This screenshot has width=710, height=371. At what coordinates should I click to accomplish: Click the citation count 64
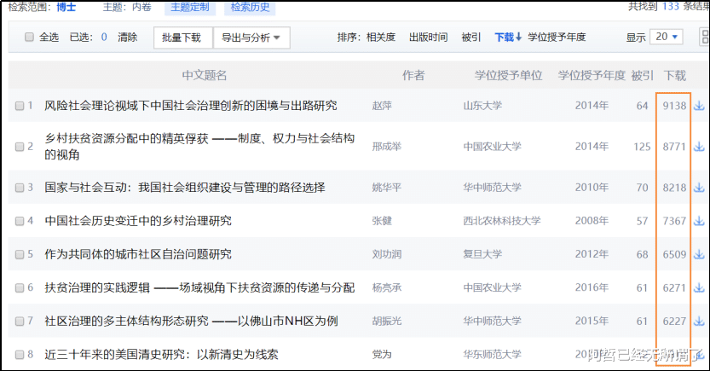point(642,106)
